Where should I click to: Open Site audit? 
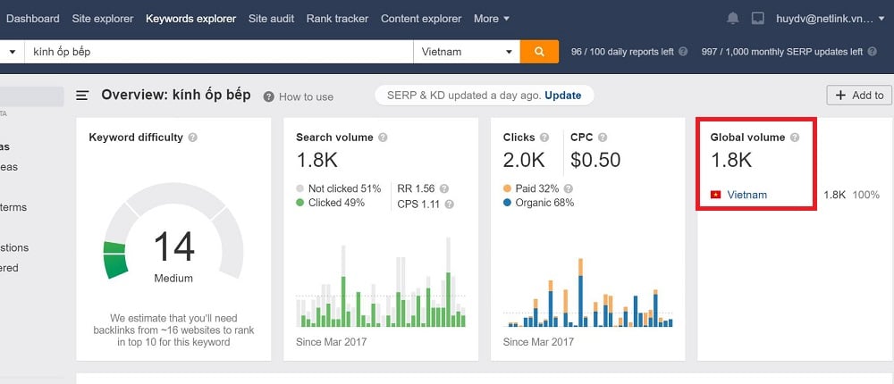pos(272,19)
